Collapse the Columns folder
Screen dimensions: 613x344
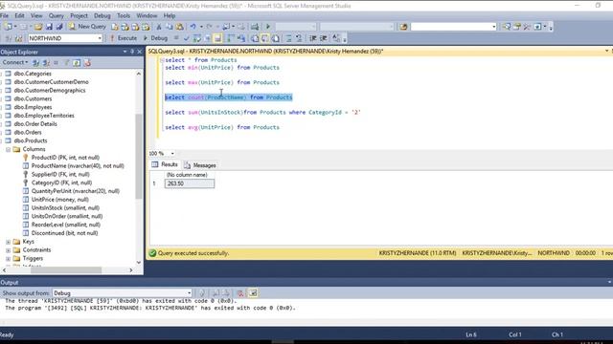pyautogui.click(x=8, y=149)
